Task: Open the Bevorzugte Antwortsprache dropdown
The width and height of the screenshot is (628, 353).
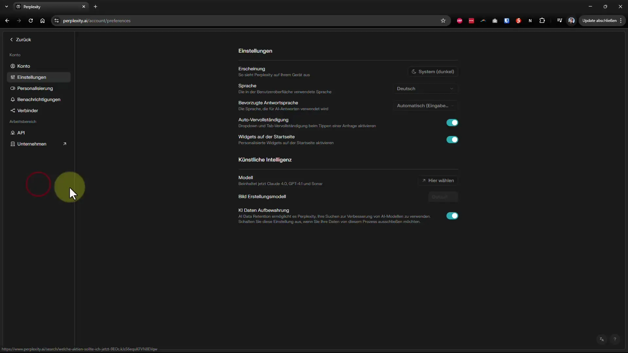Action: [425, 106]
